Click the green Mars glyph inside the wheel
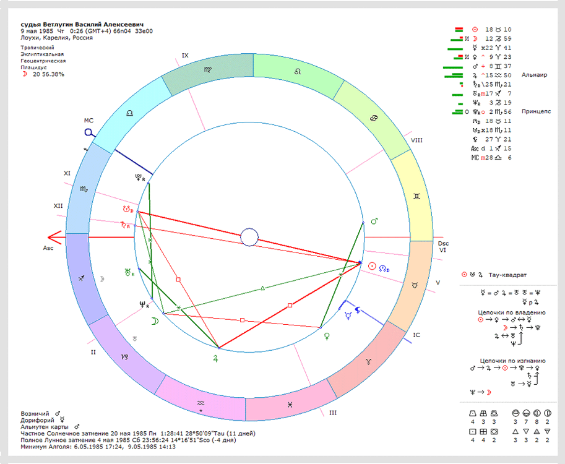Image resolution: width=565 pixels, height=464 pixels. pos(374,221)
